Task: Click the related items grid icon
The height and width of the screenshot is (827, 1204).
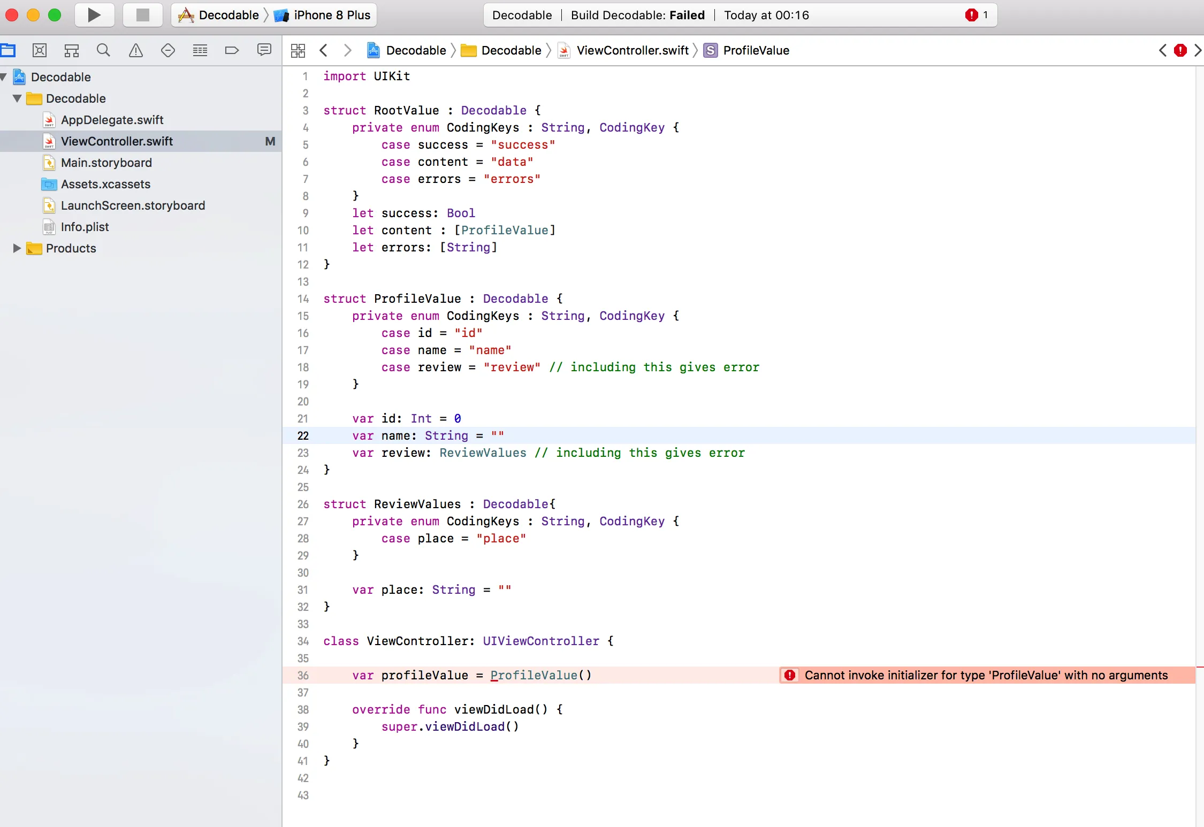Action: (298, 50)
